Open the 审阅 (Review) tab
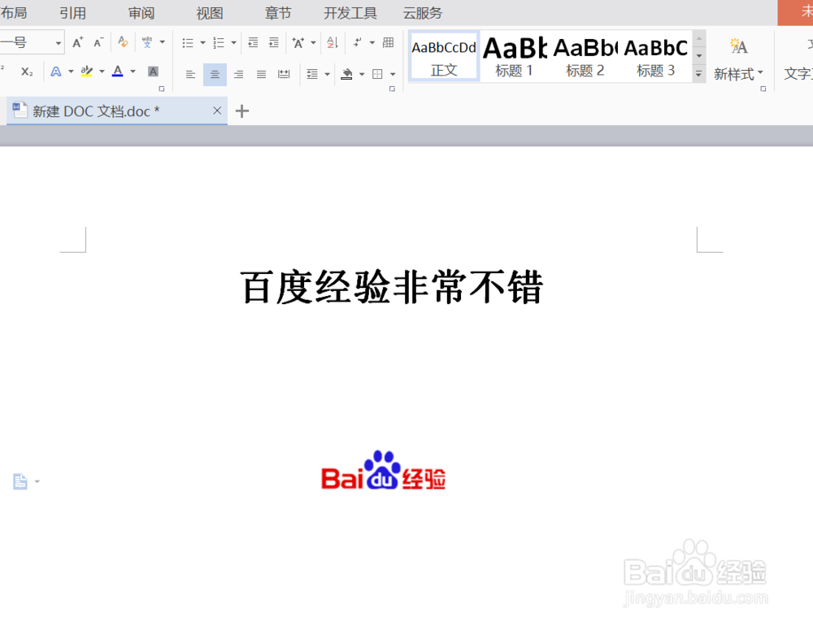Screen dimensions: 813x626 pyautogui.click(x=141, y=13)
